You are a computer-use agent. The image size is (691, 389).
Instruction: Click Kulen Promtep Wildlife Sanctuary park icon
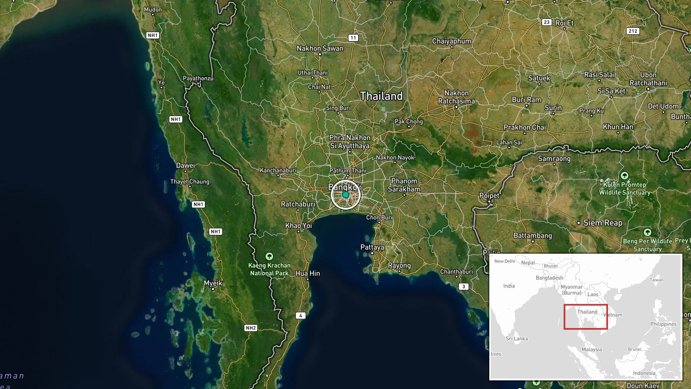tap(624, 175)
